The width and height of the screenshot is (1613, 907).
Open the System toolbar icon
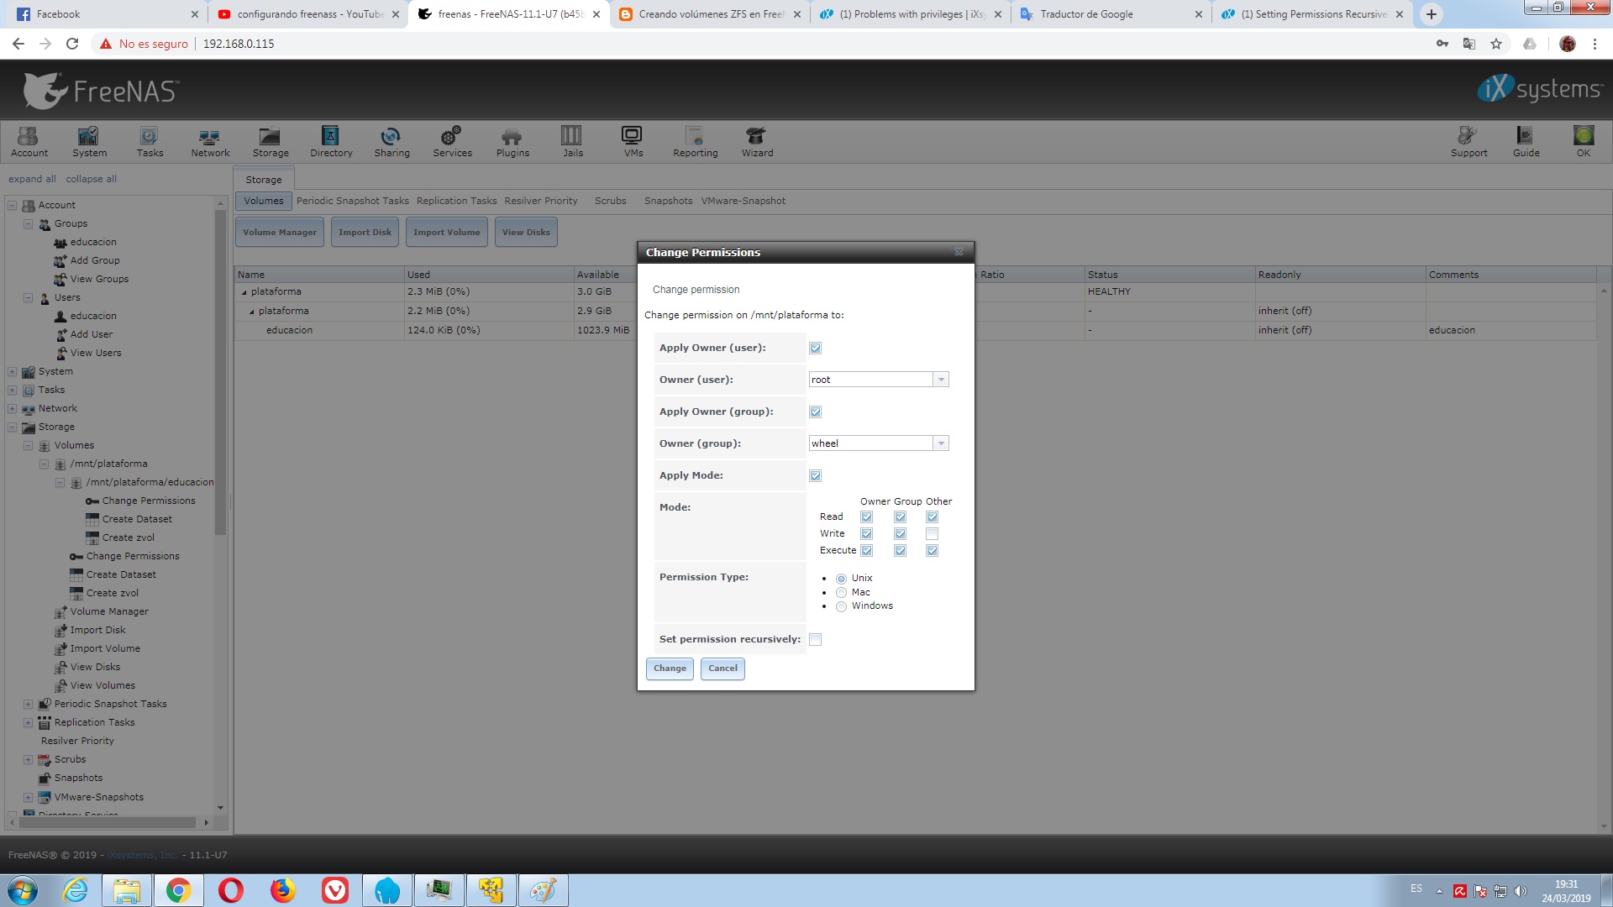(x=89, y=141)
